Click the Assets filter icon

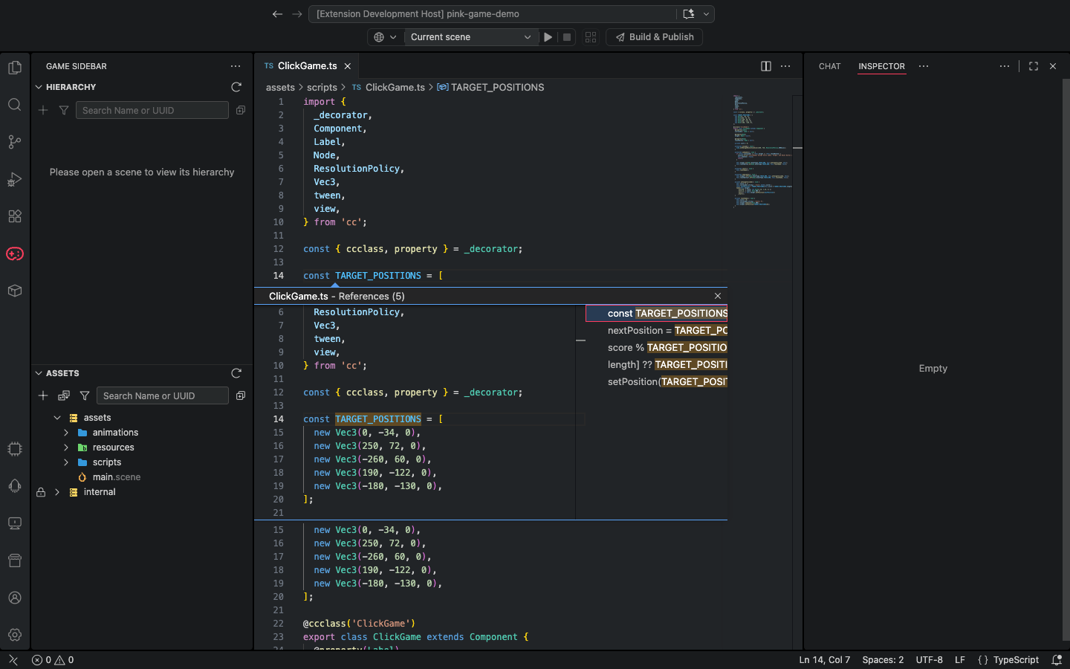pyautogui.click(x=85, y=395)
